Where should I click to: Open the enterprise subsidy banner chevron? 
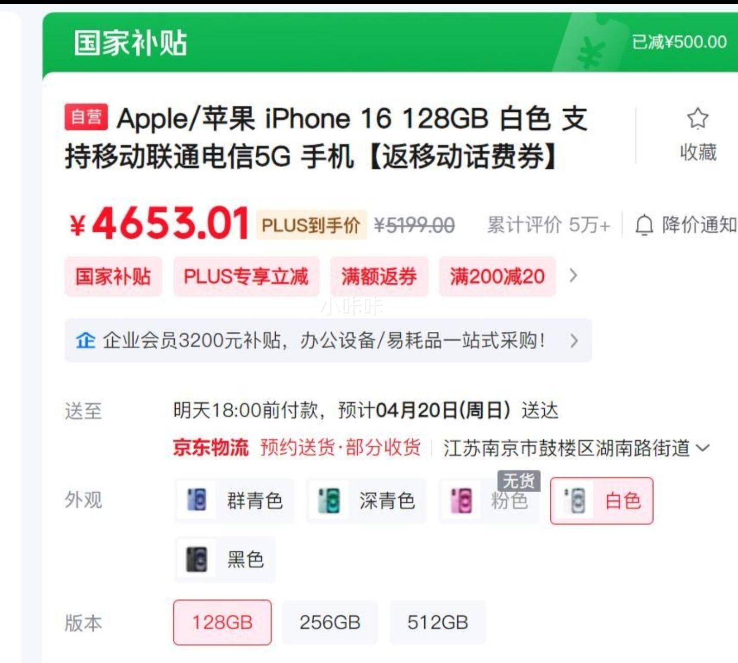click(x=574, y=340)
